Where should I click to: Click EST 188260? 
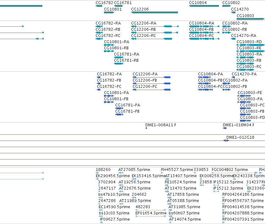[x=103, y=170]
